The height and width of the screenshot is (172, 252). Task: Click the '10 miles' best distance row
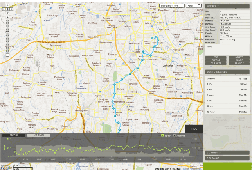click(x=227, y=112)
